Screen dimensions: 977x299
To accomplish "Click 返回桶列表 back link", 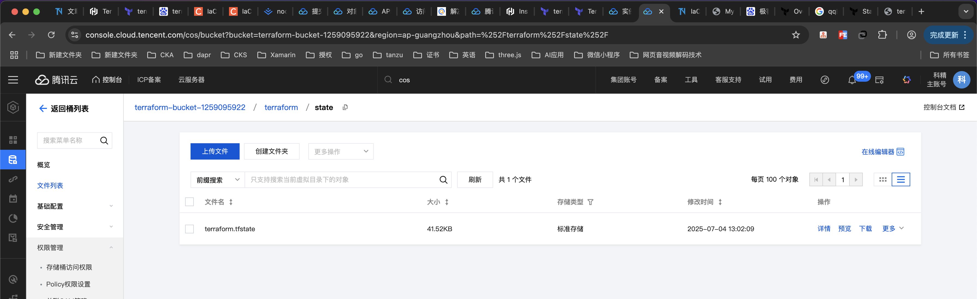I will pos(64,109).
